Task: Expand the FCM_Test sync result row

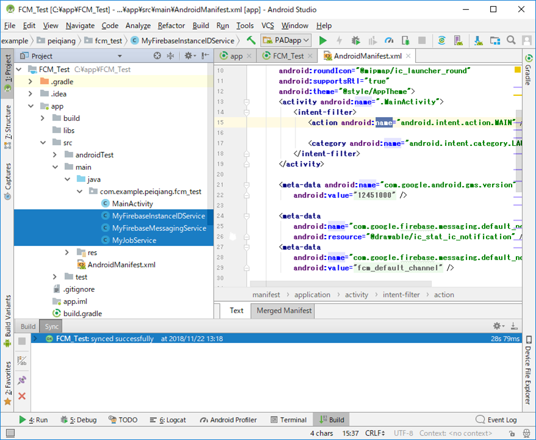Action: [35, 339]
